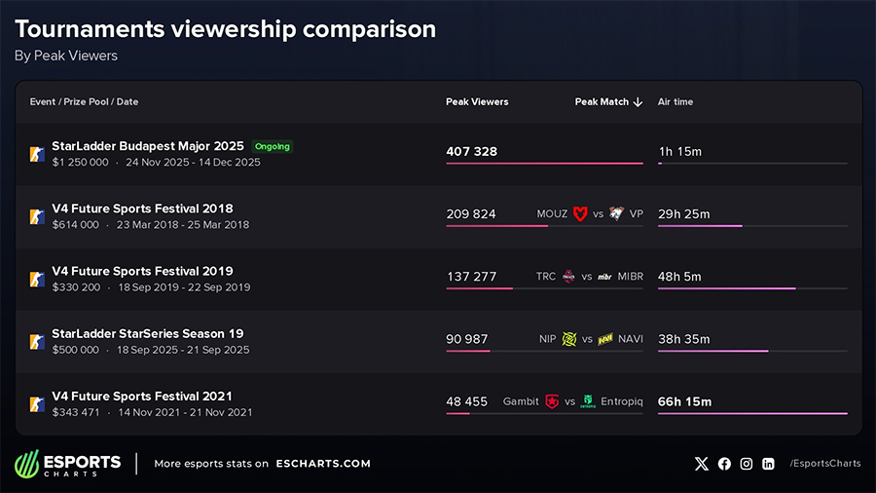This screenshot has width=876, height=493.
Task: Open StarLadder Budapest Major 2025 event
Action: (149, 146)
